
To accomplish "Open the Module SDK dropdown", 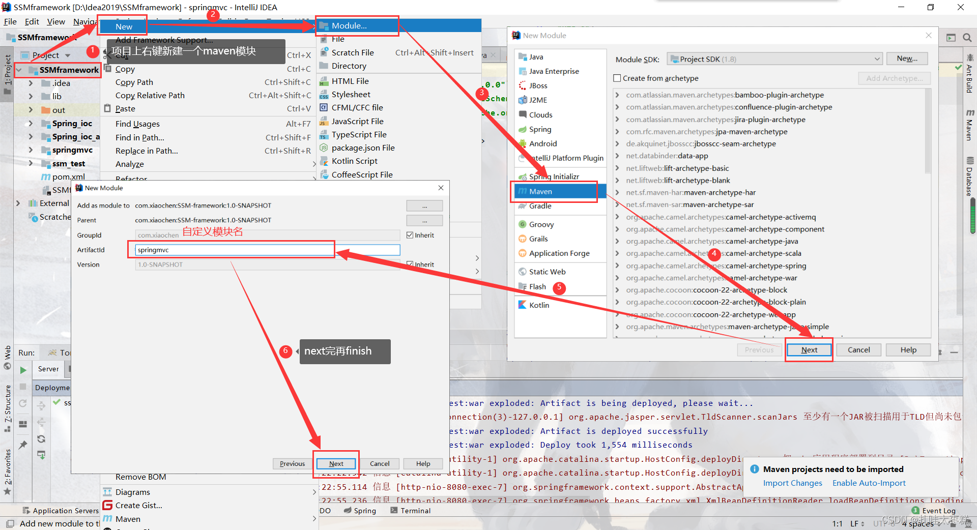I will (x=774, y=59).
